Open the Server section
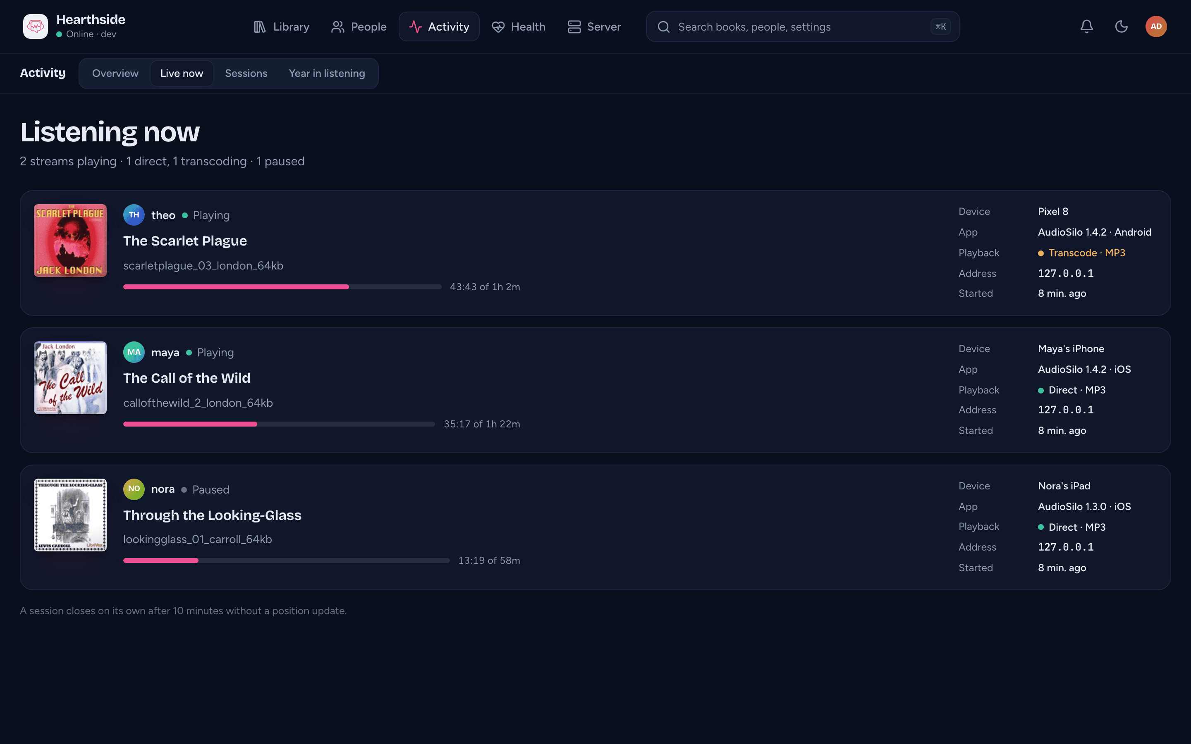The image size is (1191, 744). tap(595, 26)
